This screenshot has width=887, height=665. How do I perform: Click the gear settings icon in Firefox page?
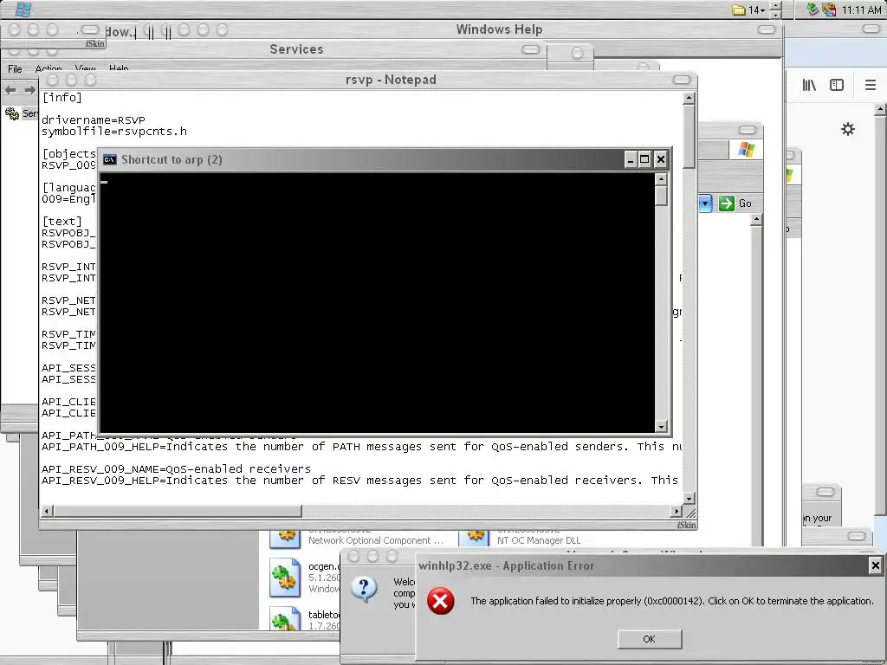[x=847, y=129]
